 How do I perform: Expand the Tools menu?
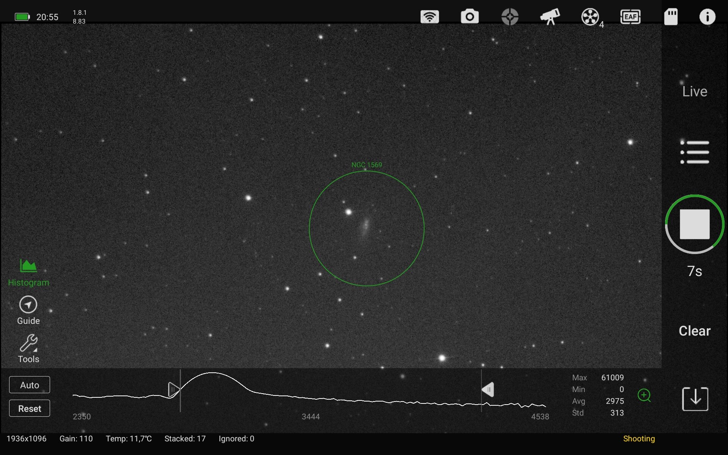[x=28, y=349]
